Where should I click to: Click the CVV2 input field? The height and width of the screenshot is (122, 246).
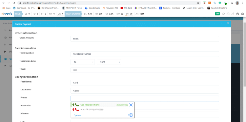coord(145,70)
